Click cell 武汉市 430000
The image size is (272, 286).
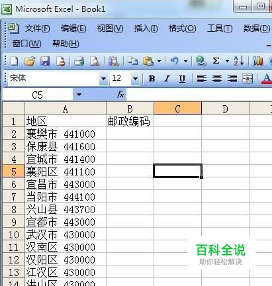tap(66, 234)
